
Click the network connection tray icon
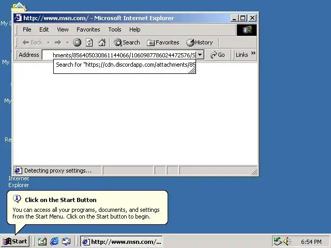click(x=278, y=241)
